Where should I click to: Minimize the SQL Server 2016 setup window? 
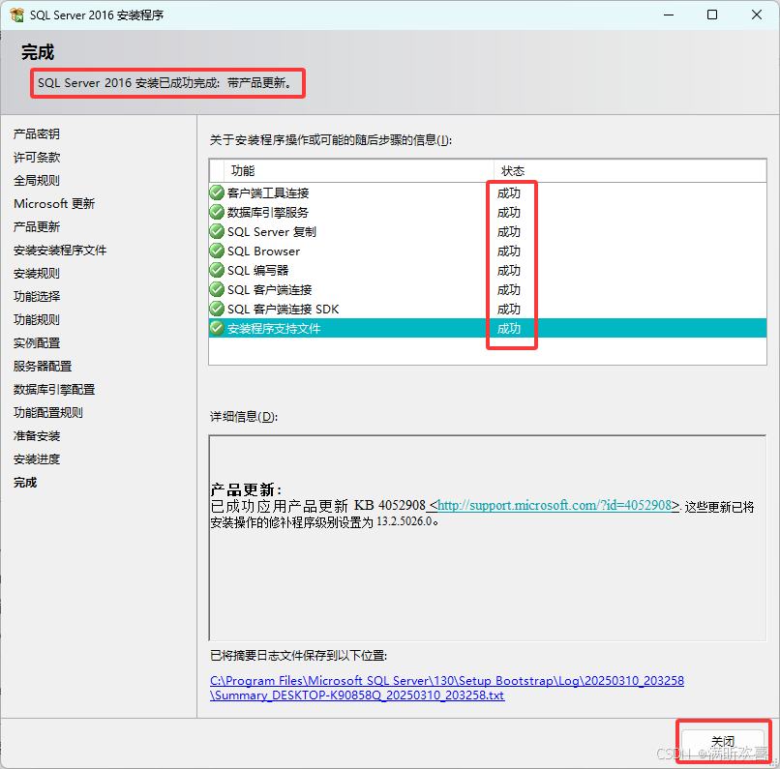click(x=669, y=15)
